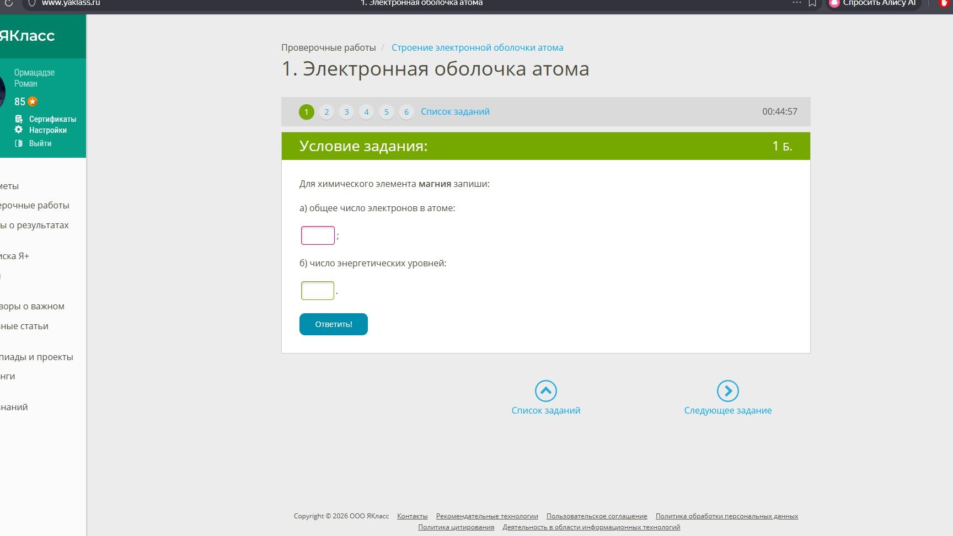Submit answer with Ответить! button
The width and height of the screenshot is (953, 536).
click(x=334, y=324)
